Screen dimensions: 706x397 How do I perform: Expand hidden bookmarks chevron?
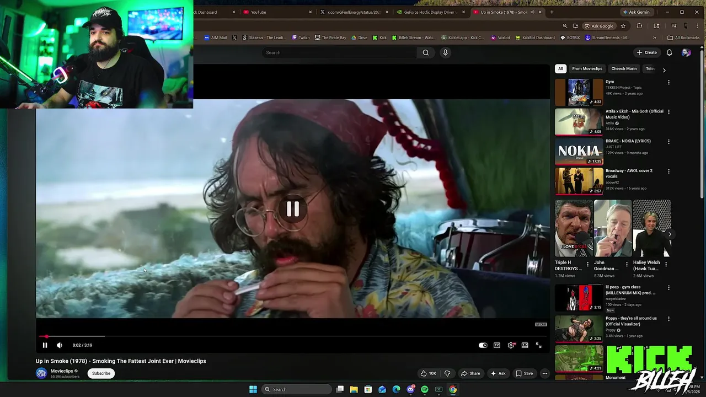click(x=655, y=37)
